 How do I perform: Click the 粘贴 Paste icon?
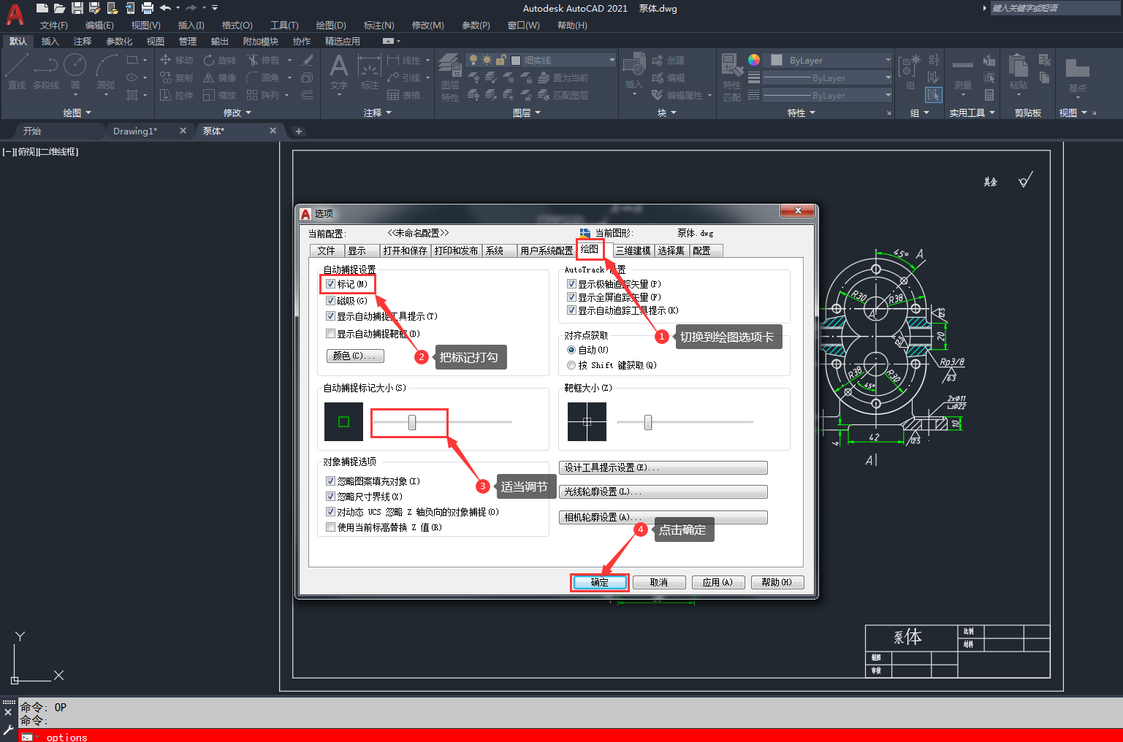tap(1019, 73)
